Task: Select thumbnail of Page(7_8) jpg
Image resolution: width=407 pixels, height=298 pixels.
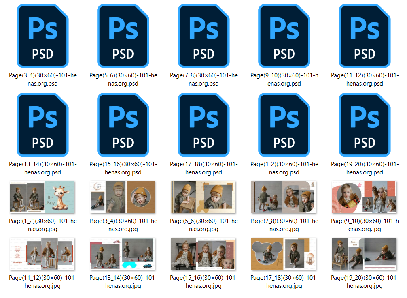Action: 284,197
